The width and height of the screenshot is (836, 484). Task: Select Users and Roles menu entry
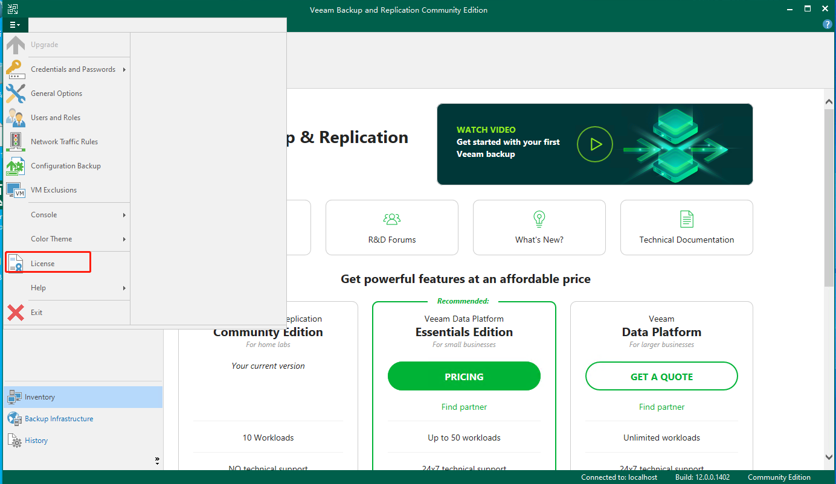point(67,118)
